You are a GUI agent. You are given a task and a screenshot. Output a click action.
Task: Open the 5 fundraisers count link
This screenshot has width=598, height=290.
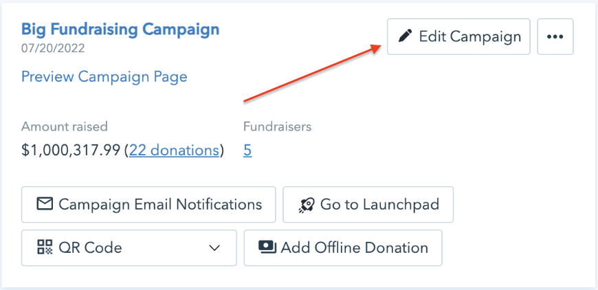pos(247,150)
